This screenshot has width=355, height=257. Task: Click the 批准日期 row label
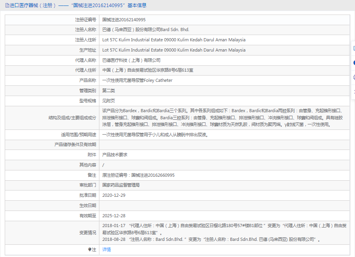88,195
